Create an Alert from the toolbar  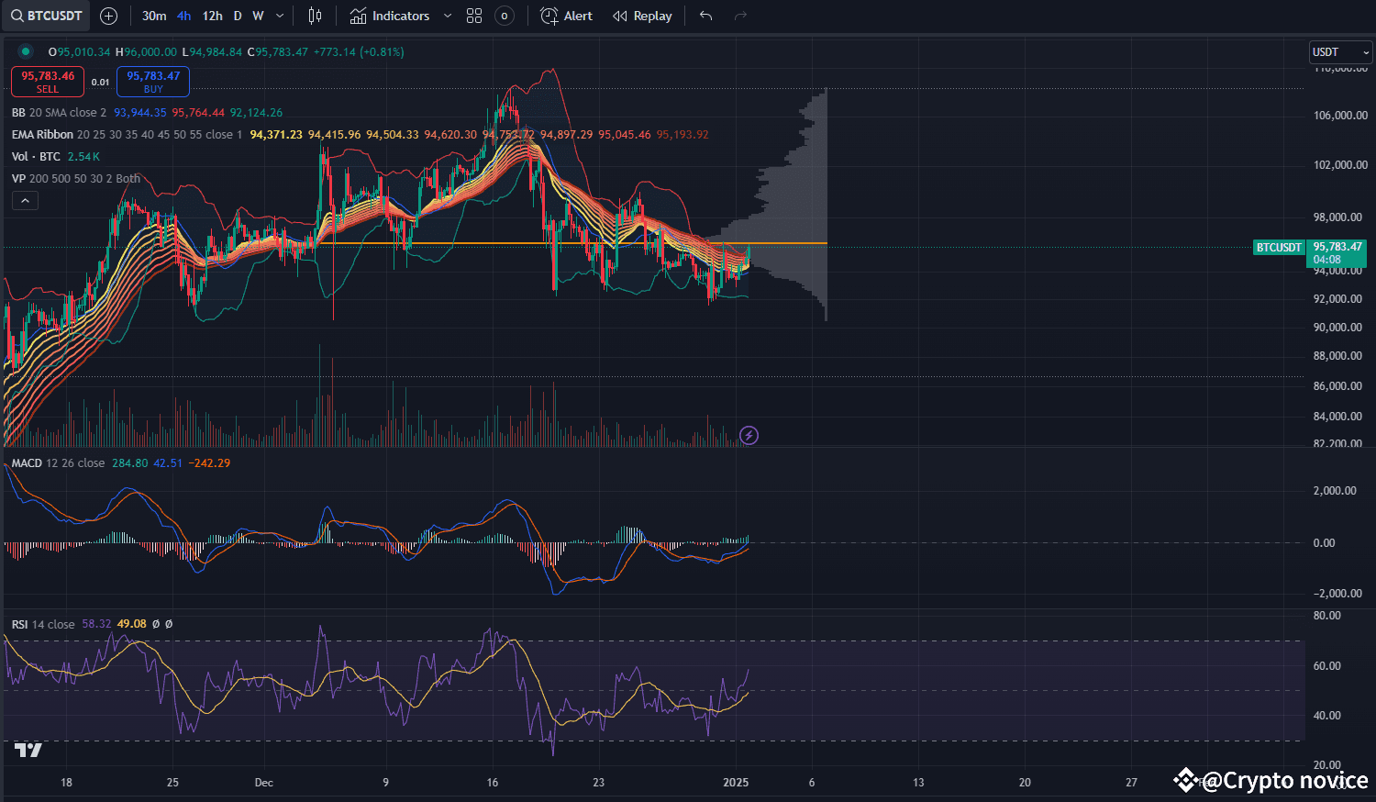tap(567, 16)
